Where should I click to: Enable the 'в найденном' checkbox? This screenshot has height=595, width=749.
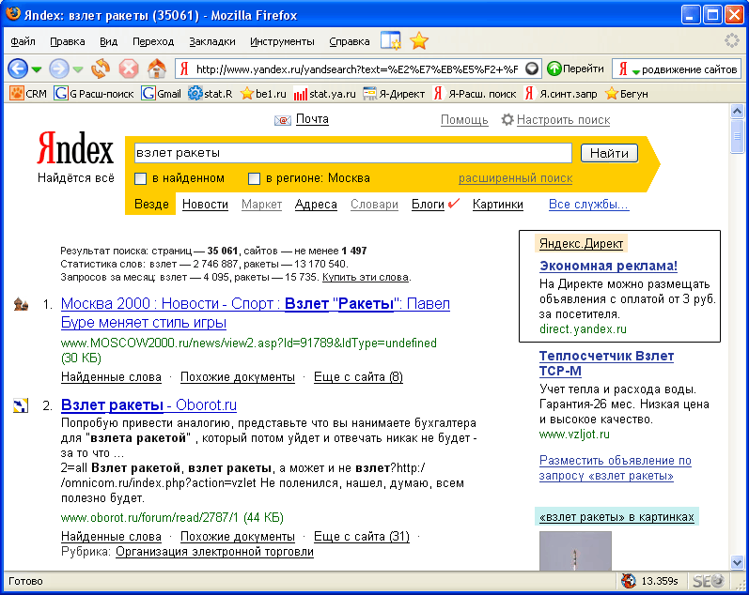tap(140, 179)
